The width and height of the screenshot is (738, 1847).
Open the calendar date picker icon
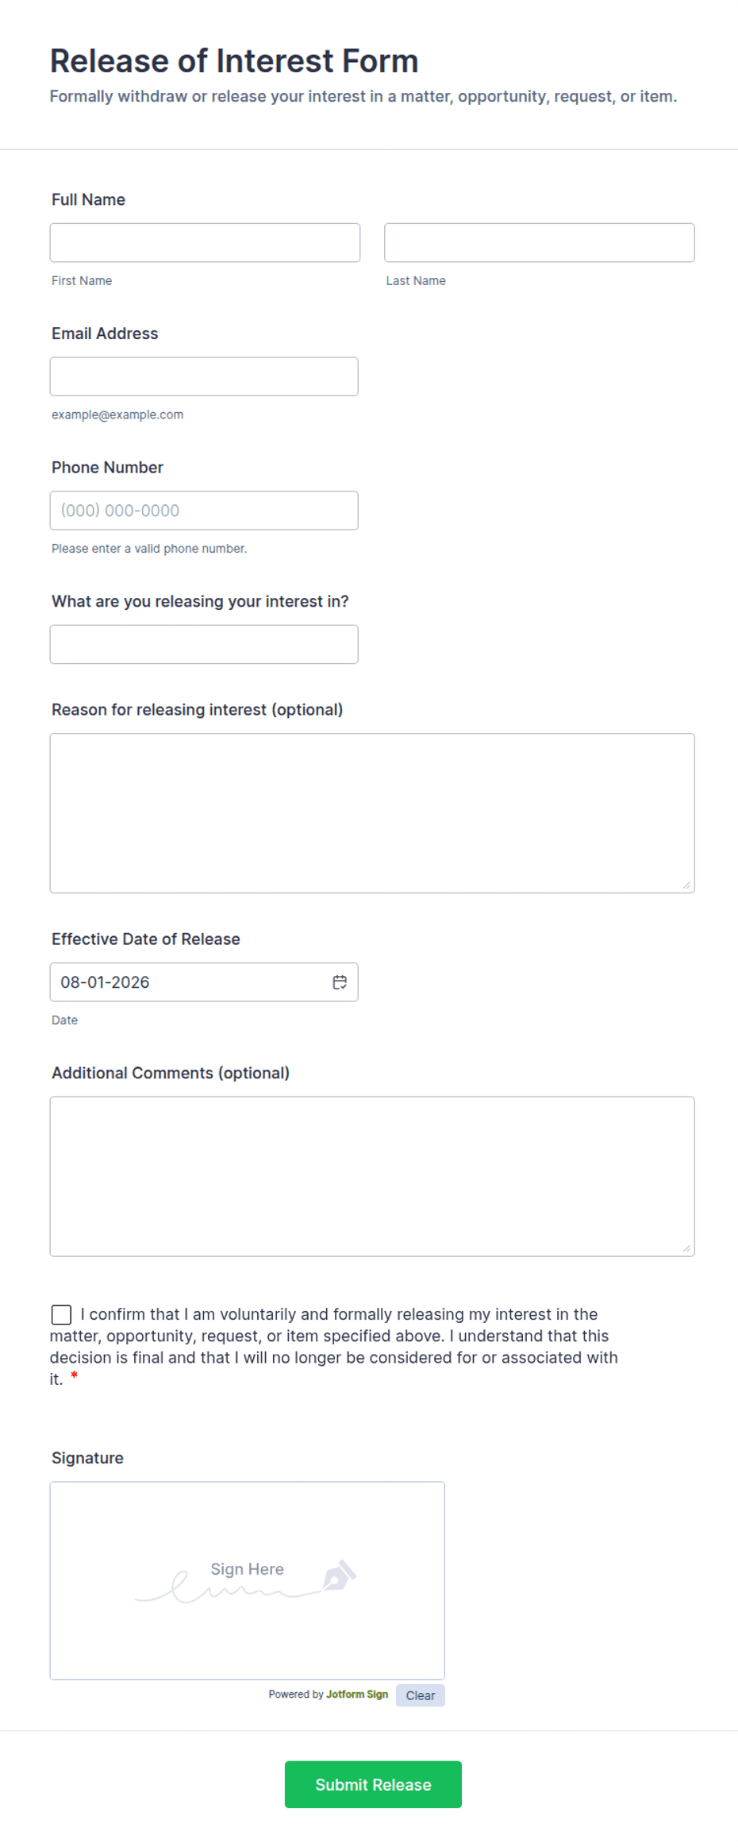coord(340,982)
